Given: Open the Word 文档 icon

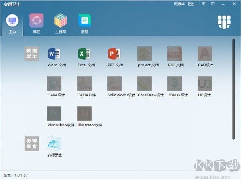Looking at the screenshot, I should coord(54,54).
